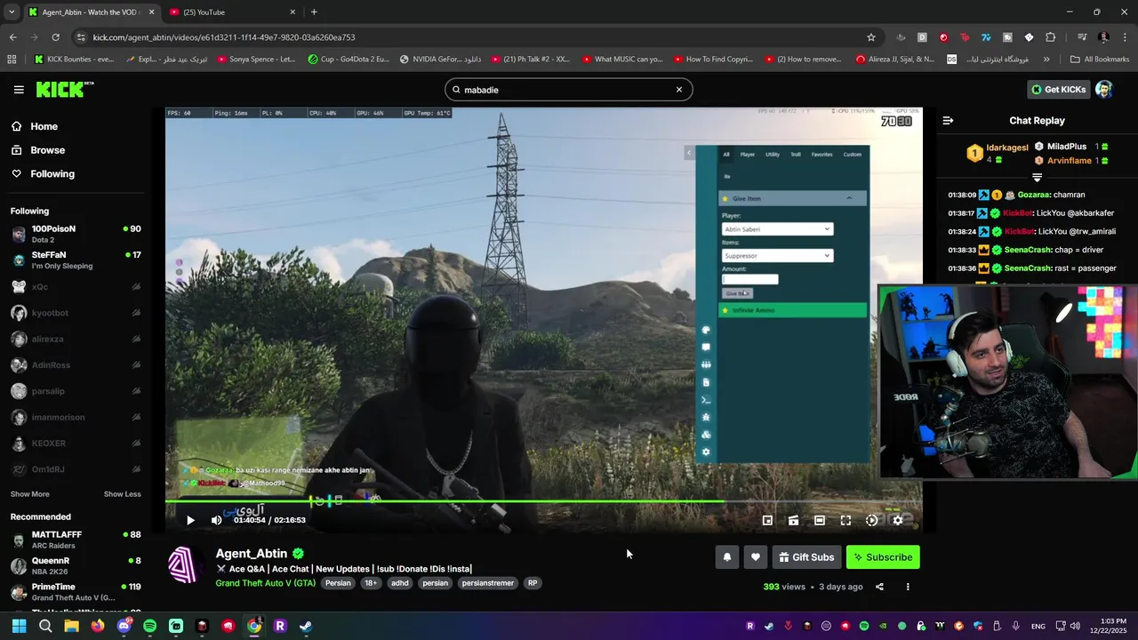Collapse the list with Show Less
The image size is (1138, 640).
tap(122, 494)
